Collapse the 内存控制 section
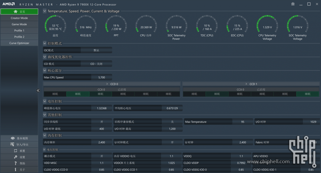Image resolution: width=321 pixels, height=173 pixels. pos(45,135)
